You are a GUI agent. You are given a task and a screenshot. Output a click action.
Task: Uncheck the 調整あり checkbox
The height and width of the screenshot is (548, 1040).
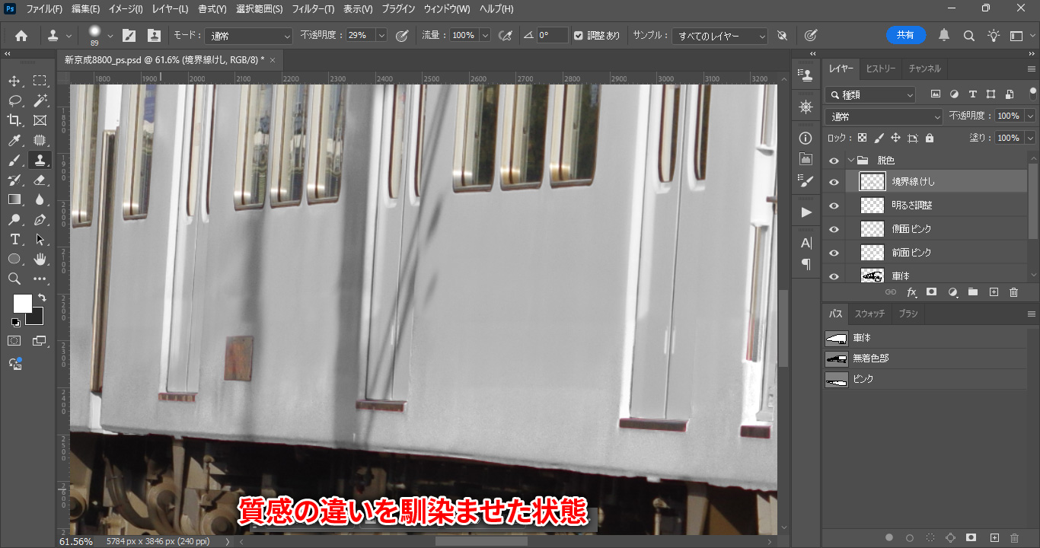[x=579, y=36]
